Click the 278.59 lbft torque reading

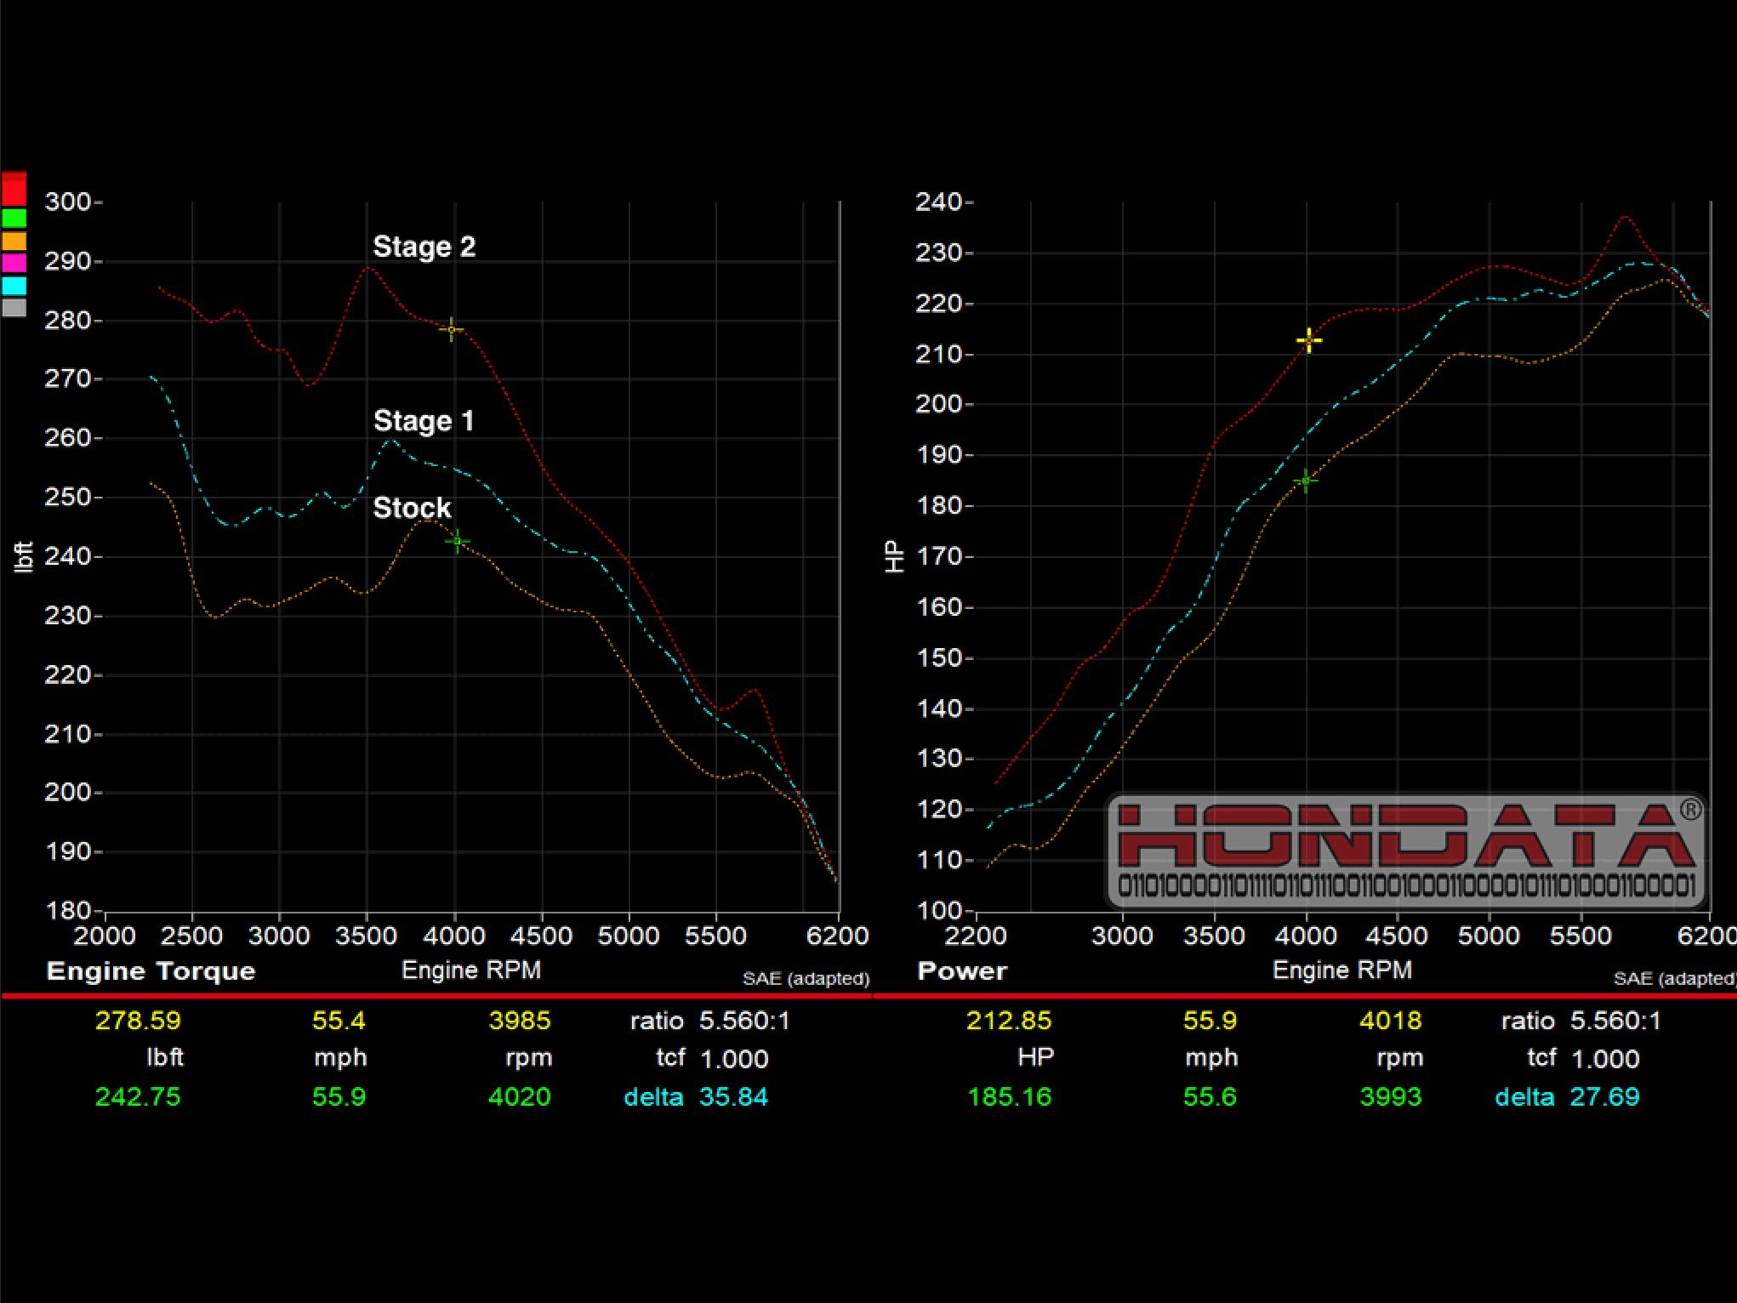(138, 1021)
